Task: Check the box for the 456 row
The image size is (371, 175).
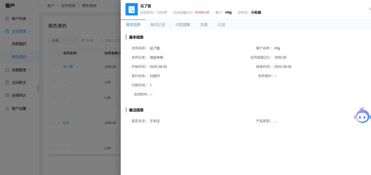Action: coord(54,123)
